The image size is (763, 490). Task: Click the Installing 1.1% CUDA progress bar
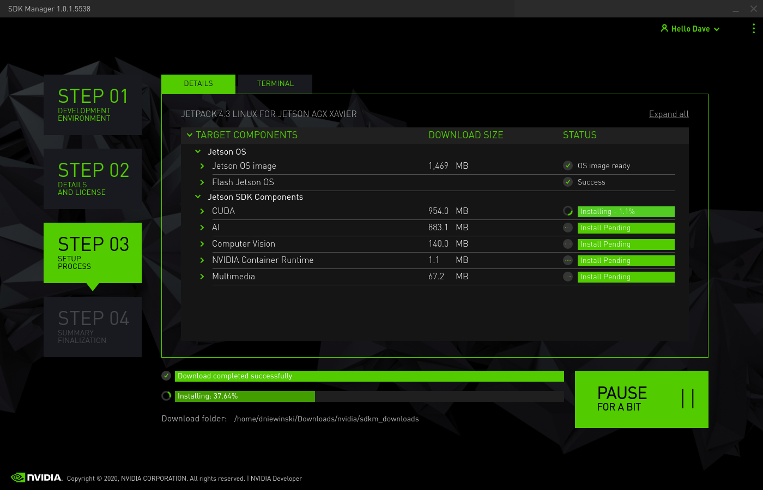click(x=626, y=211)
